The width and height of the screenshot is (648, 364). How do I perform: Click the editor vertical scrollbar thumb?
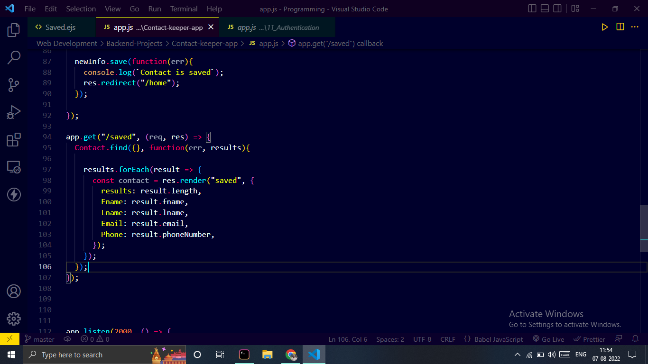pyautogui.click(x=644, y=228)
